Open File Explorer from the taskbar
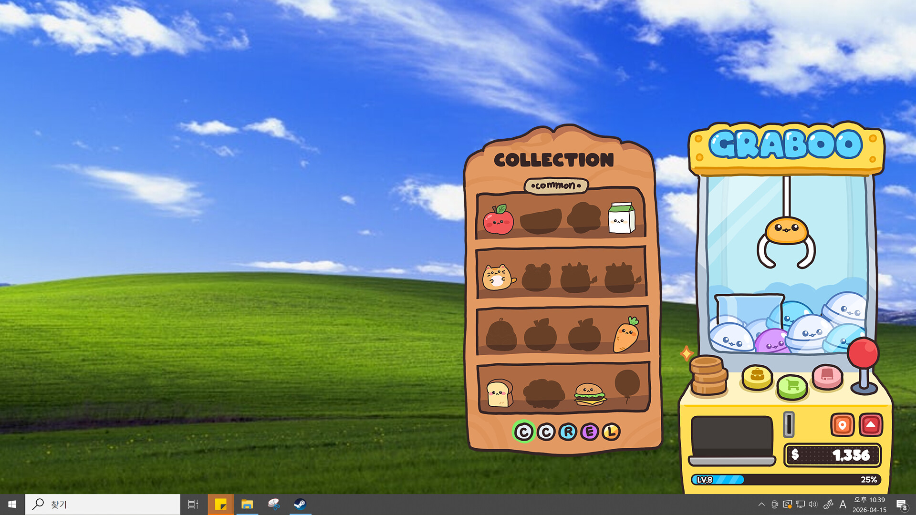Viewport: 916px width, 515px height. click(x=247, y=505)
